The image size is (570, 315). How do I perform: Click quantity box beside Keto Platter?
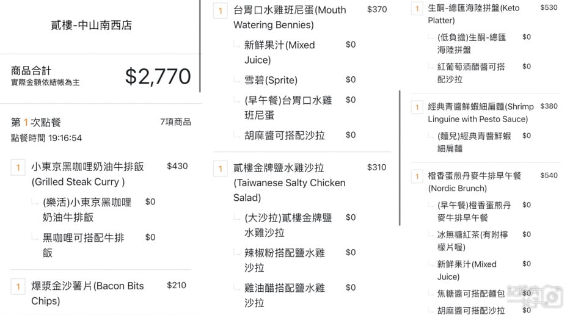[x=417, y=9]
